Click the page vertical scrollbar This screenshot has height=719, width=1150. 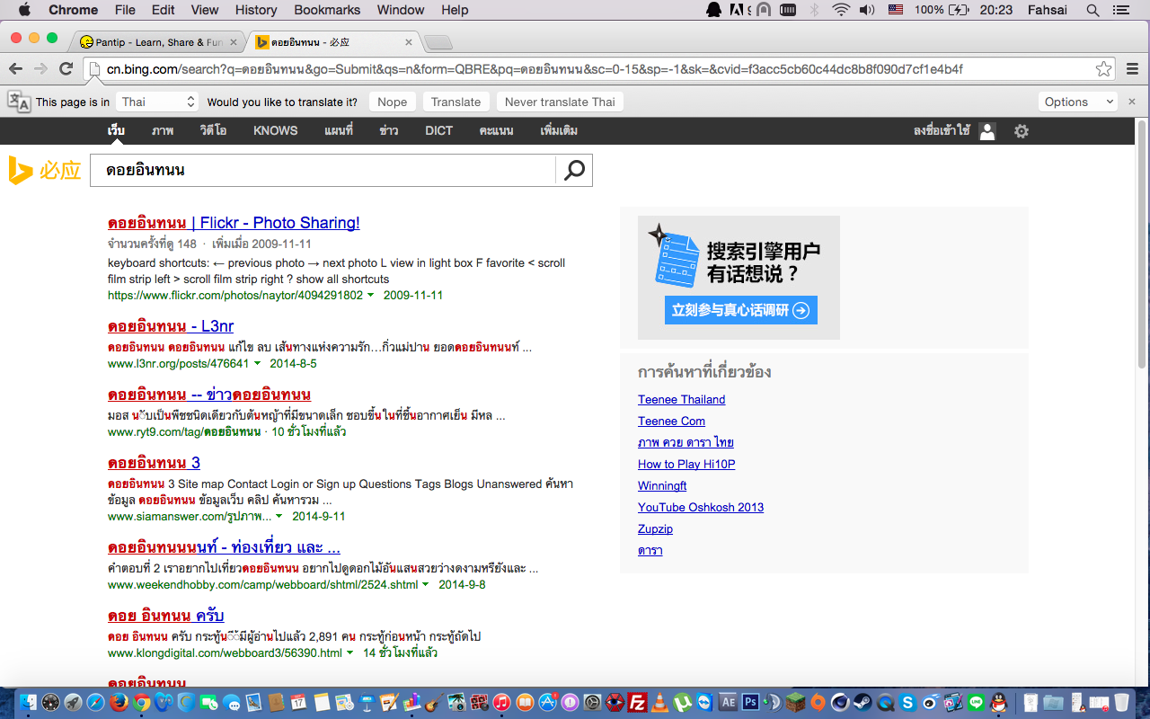pos(1142,243)
